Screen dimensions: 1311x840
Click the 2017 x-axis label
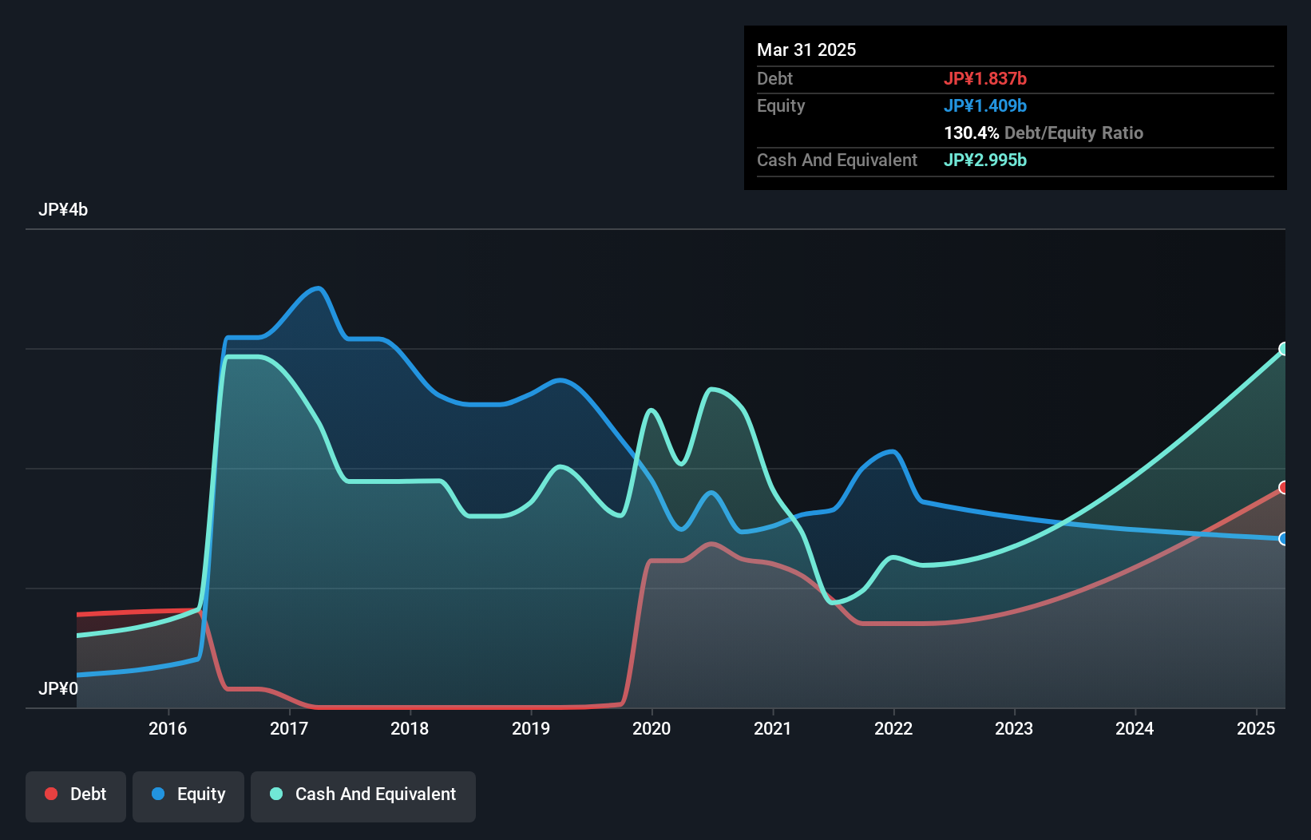point(289,728)
